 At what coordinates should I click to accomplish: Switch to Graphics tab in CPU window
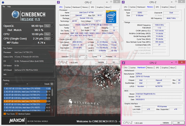click(100, 7)
